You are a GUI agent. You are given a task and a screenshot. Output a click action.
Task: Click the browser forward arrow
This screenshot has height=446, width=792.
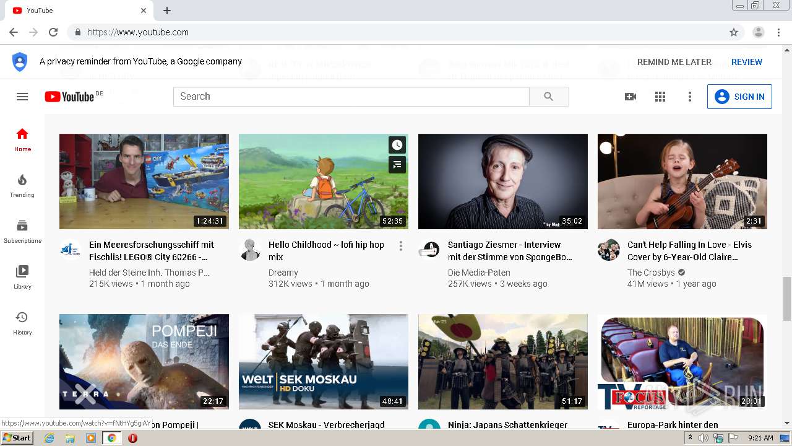click(x=33, y=32)
